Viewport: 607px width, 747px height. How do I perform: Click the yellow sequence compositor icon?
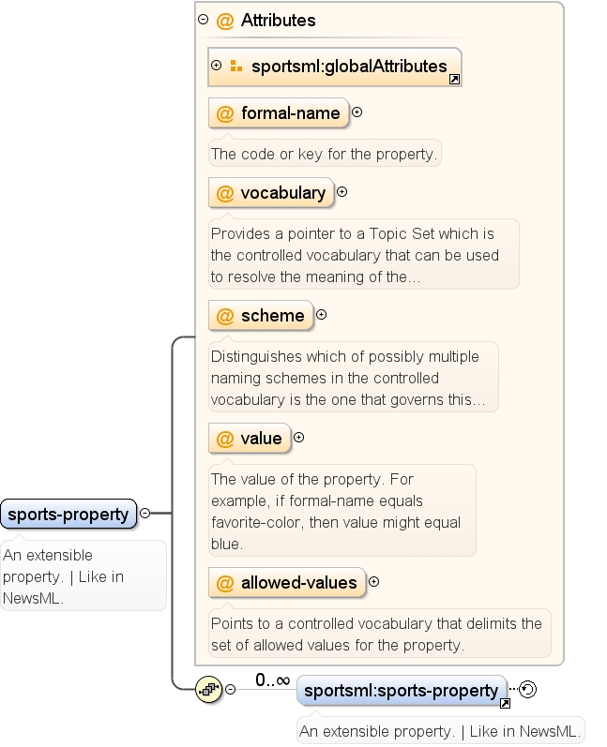pyautogui.click(x=209, y=689)
